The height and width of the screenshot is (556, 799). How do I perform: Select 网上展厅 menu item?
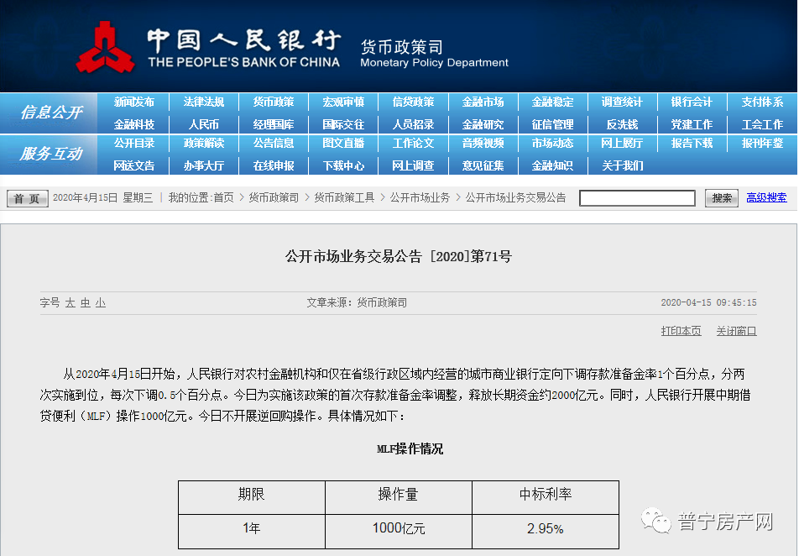[x=622, y=144]
